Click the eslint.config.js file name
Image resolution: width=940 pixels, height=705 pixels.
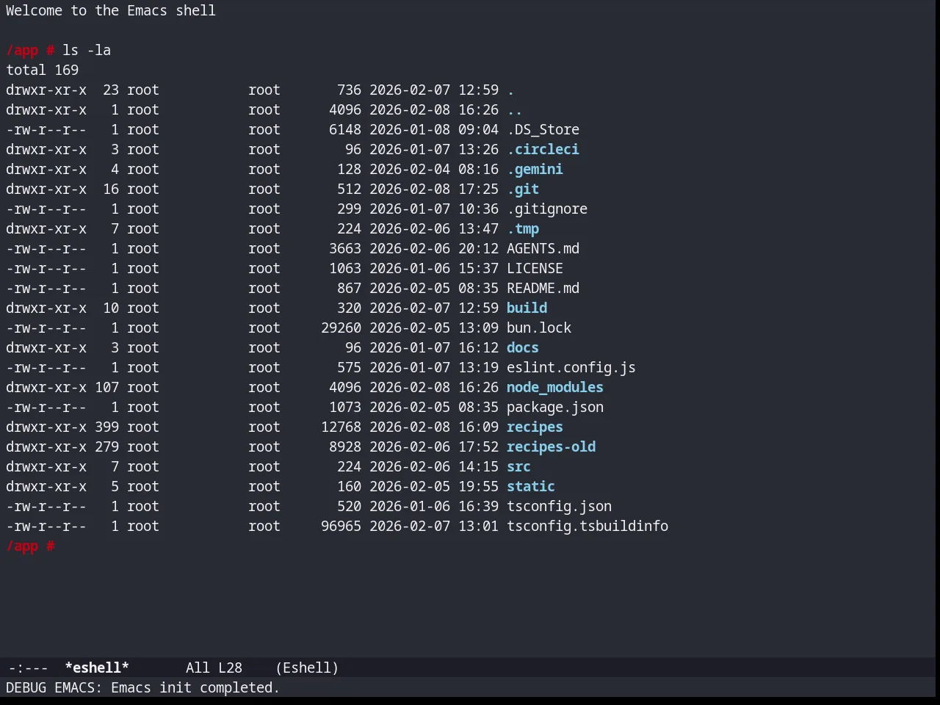571,367
